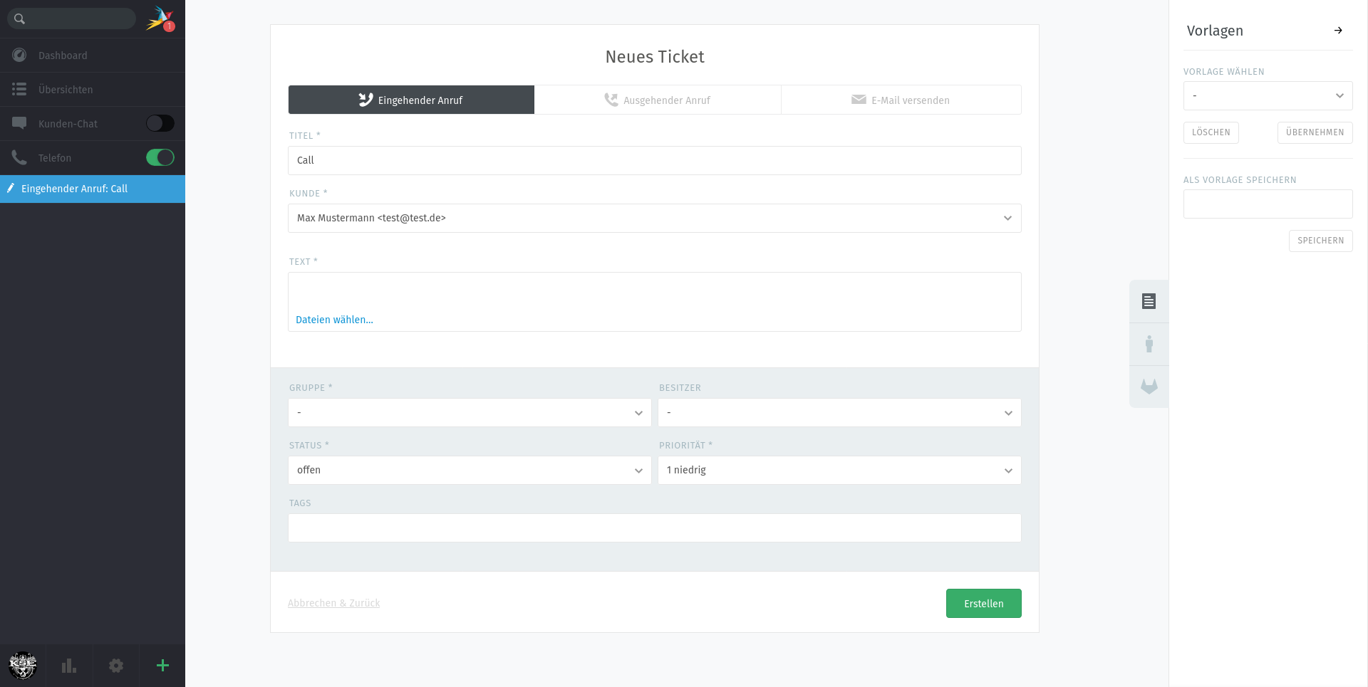Open the customer person sidebar icon
This screenshot has height=687, width=1368.
coord(1149,344)
